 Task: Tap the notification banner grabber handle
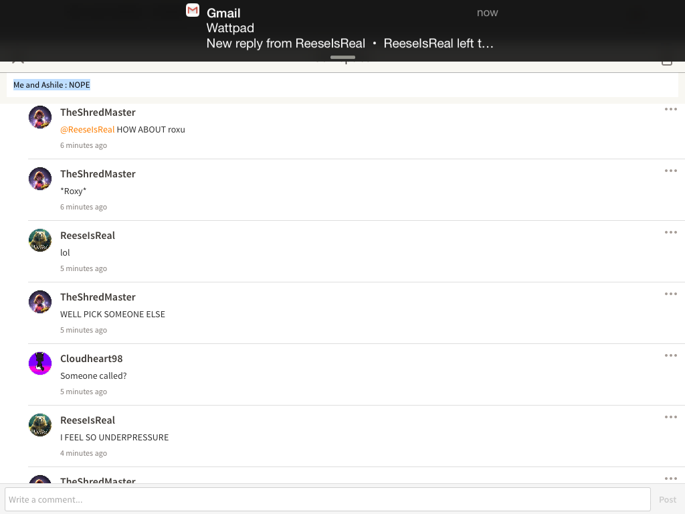click(342, 58)
